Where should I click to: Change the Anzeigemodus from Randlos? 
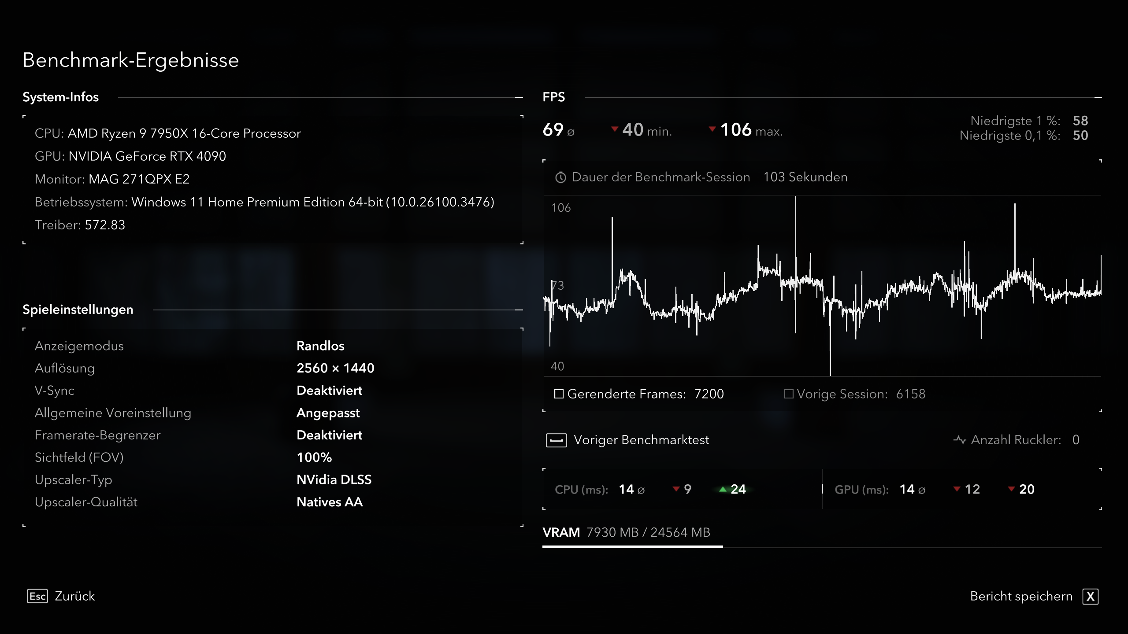(x=321, y=346)
